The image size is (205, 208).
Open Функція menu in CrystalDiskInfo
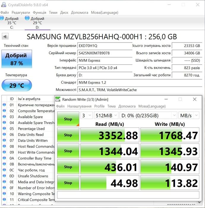coord(40,12)
